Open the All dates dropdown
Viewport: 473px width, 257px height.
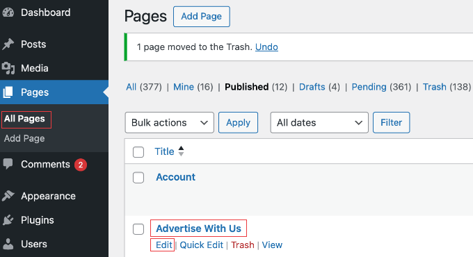coord(319,123)
